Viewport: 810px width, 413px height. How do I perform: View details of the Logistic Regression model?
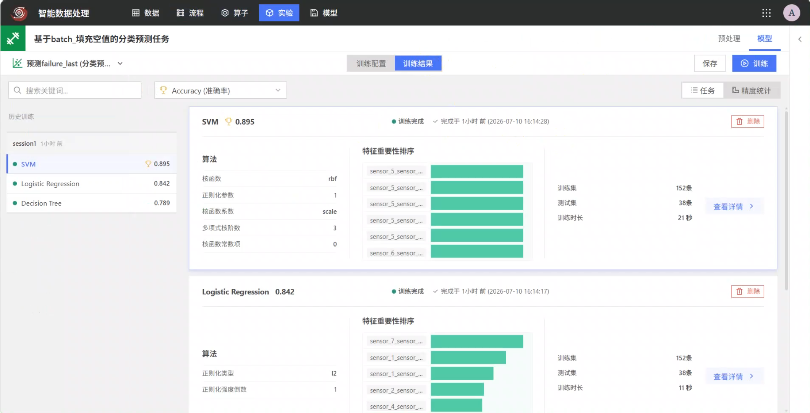(734, 376)
